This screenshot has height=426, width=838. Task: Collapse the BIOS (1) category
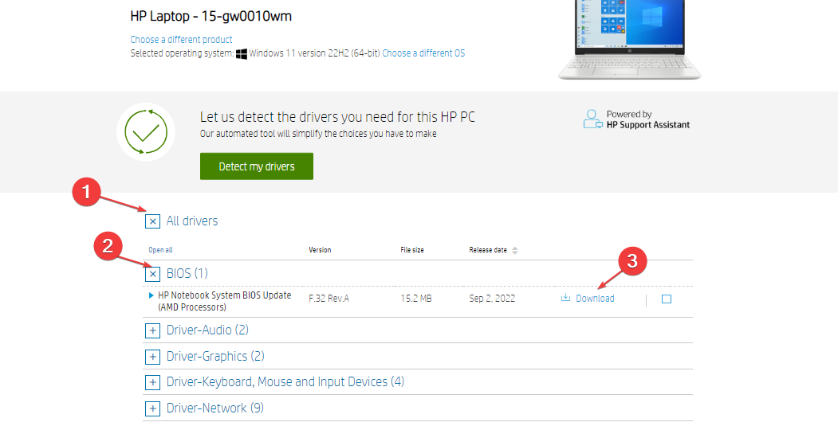[152, 274]
